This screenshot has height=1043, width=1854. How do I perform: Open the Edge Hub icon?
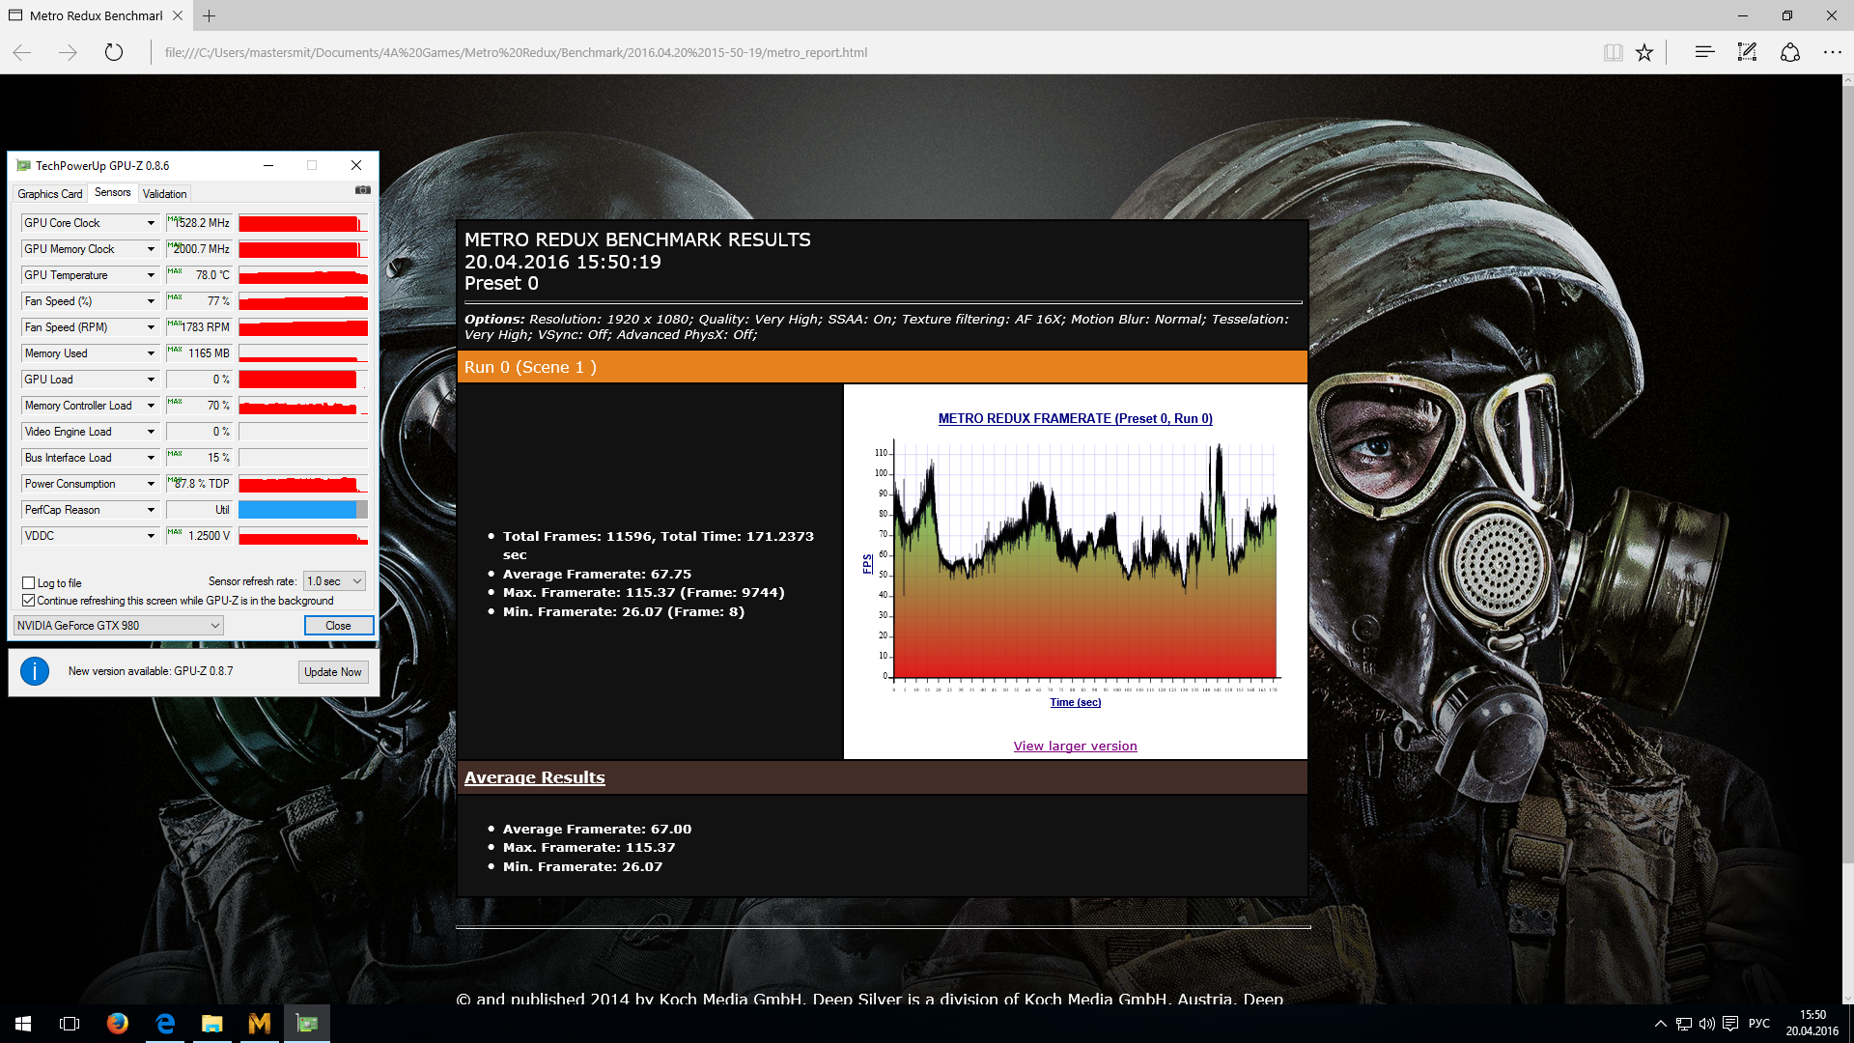tap(1704, 52)
